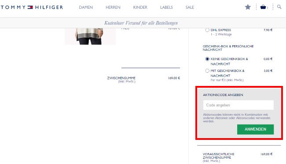Open the HERREN menu

coord(113,7)
